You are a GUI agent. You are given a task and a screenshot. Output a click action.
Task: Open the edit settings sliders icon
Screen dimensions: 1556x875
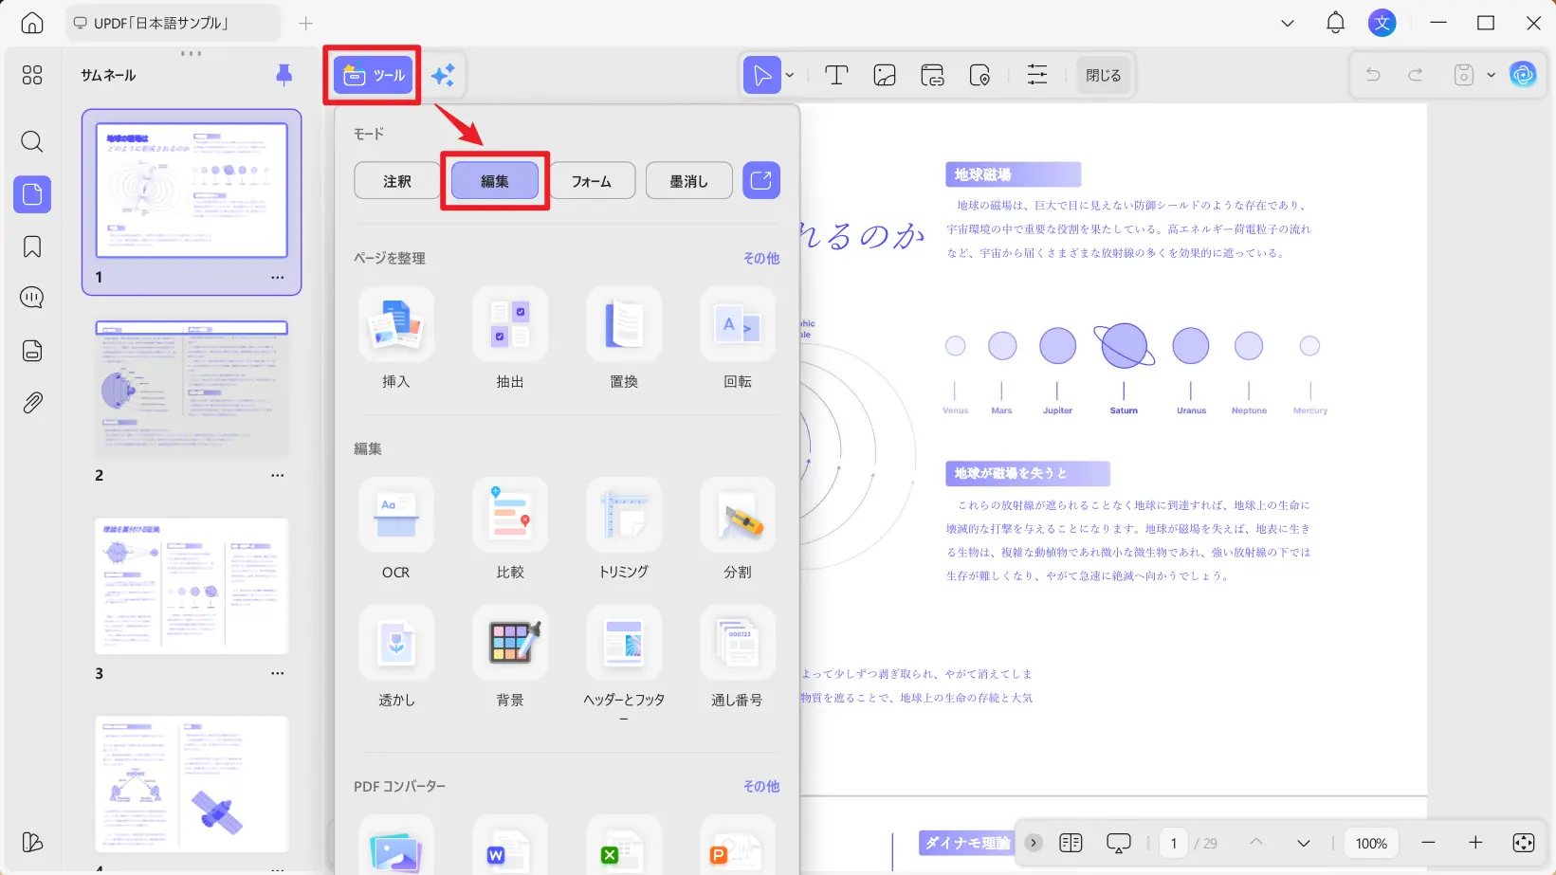1037,75
